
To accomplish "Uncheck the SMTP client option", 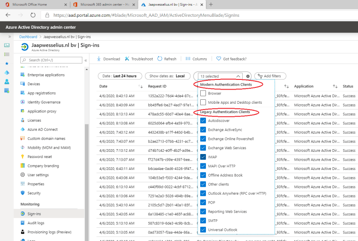I will pyautogui.click(x=203, y=221).
